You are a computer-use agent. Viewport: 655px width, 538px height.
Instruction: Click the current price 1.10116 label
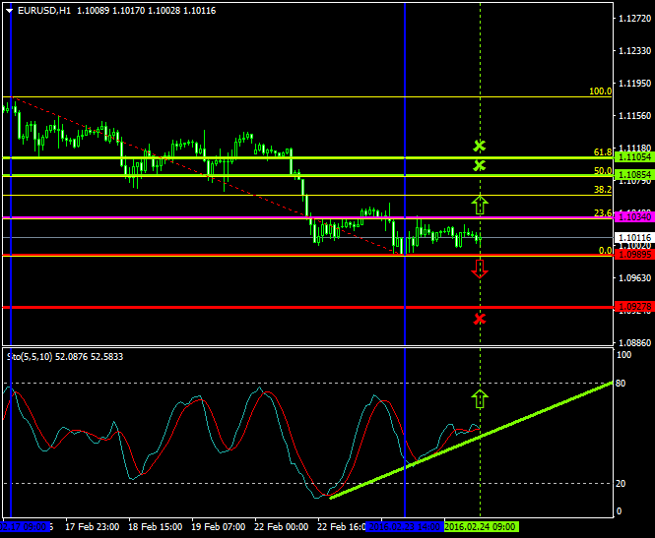click(633, 237)
